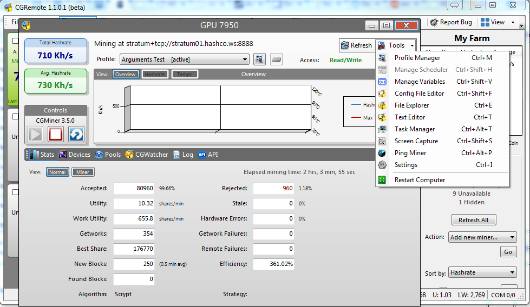Start the miner with the play button
The height and width of the screenshot is (307, 530).
click(x=36, y=134)
